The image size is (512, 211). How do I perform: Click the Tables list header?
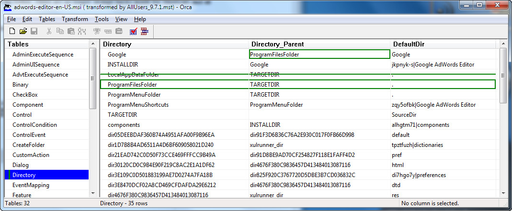[x=47, y=44]
